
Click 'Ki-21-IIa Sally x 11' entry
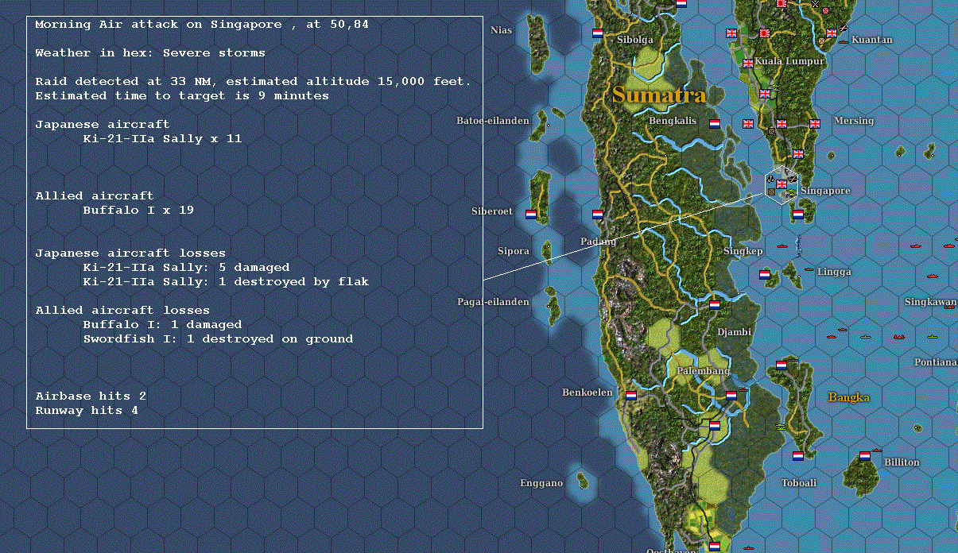162,139
